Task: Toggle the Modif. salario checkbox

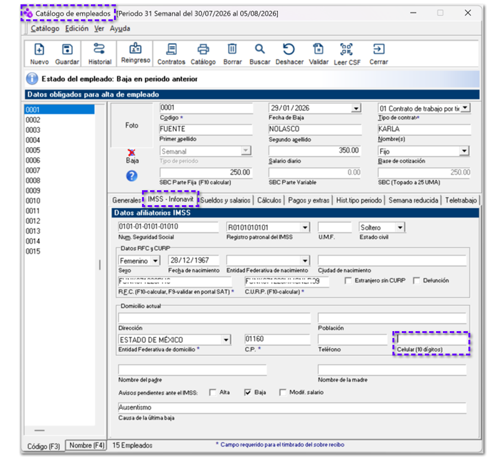Action: point(283,392)
